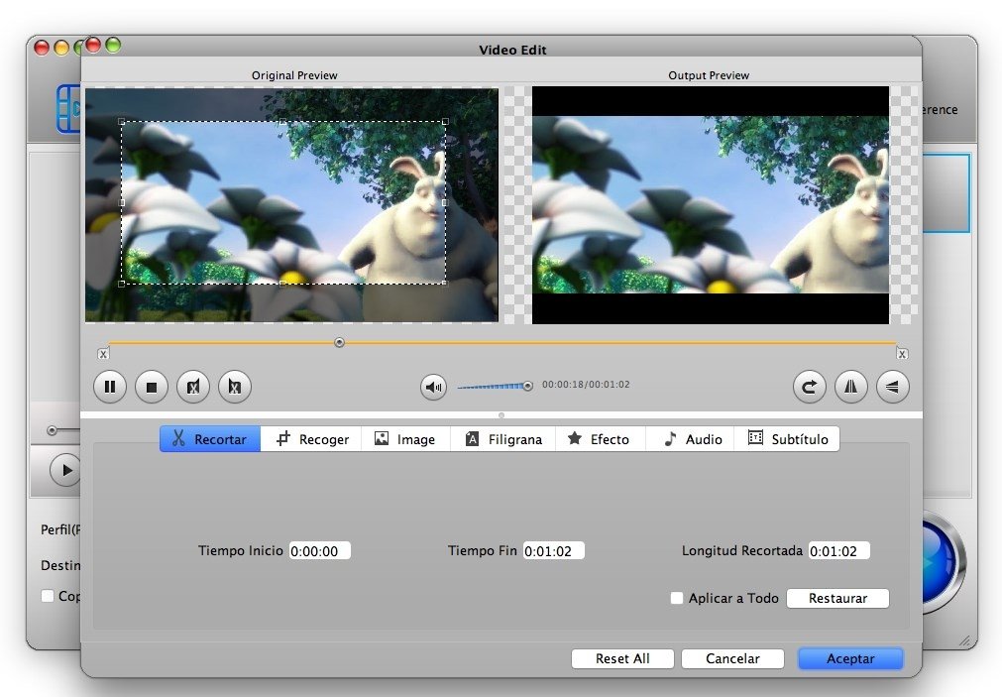The height and width of the screenshot is (697, 1002).
Task: Click the bottom-right crop corner handle
Action: click(445, 284)
